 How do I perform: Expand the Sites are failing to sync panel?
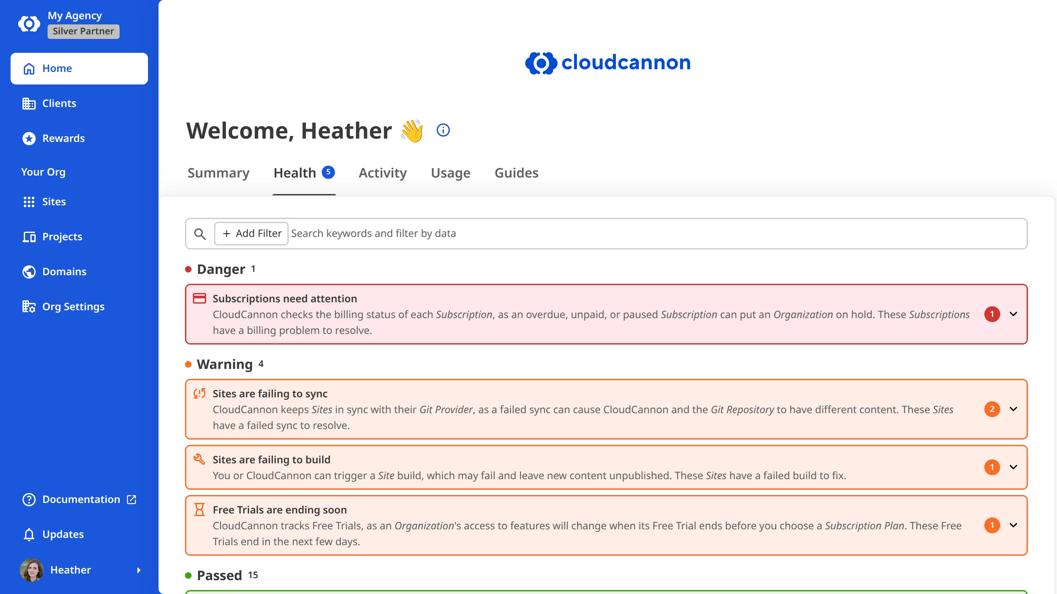click(x=1013, y=409)
